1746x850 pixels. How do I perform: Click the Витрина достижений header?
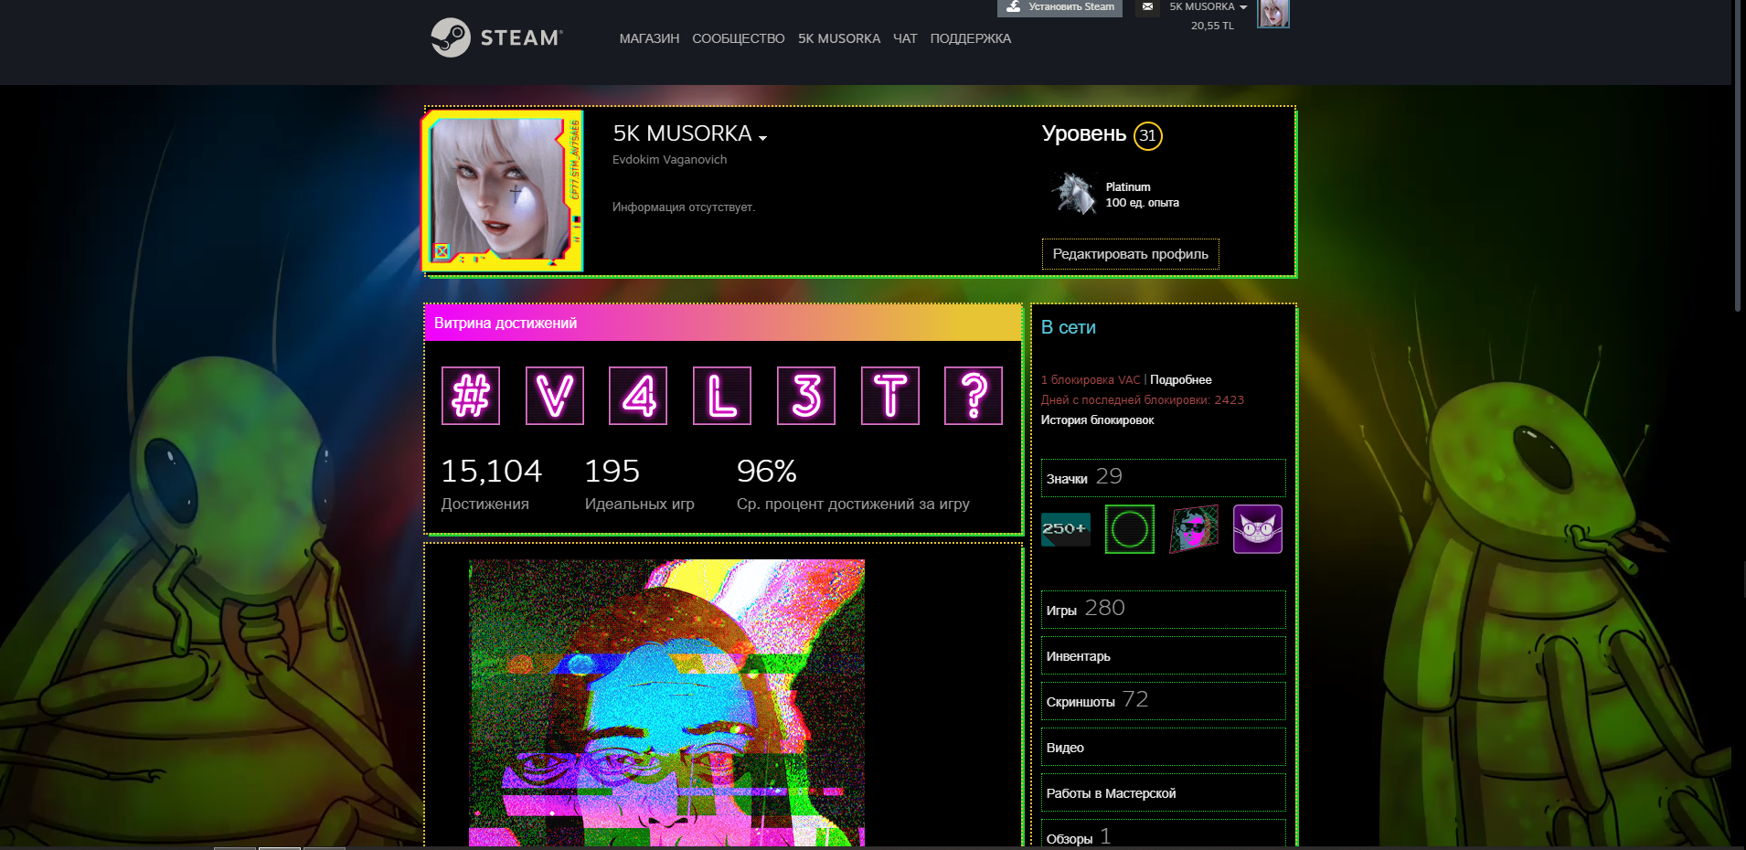(x=723, y=323)
